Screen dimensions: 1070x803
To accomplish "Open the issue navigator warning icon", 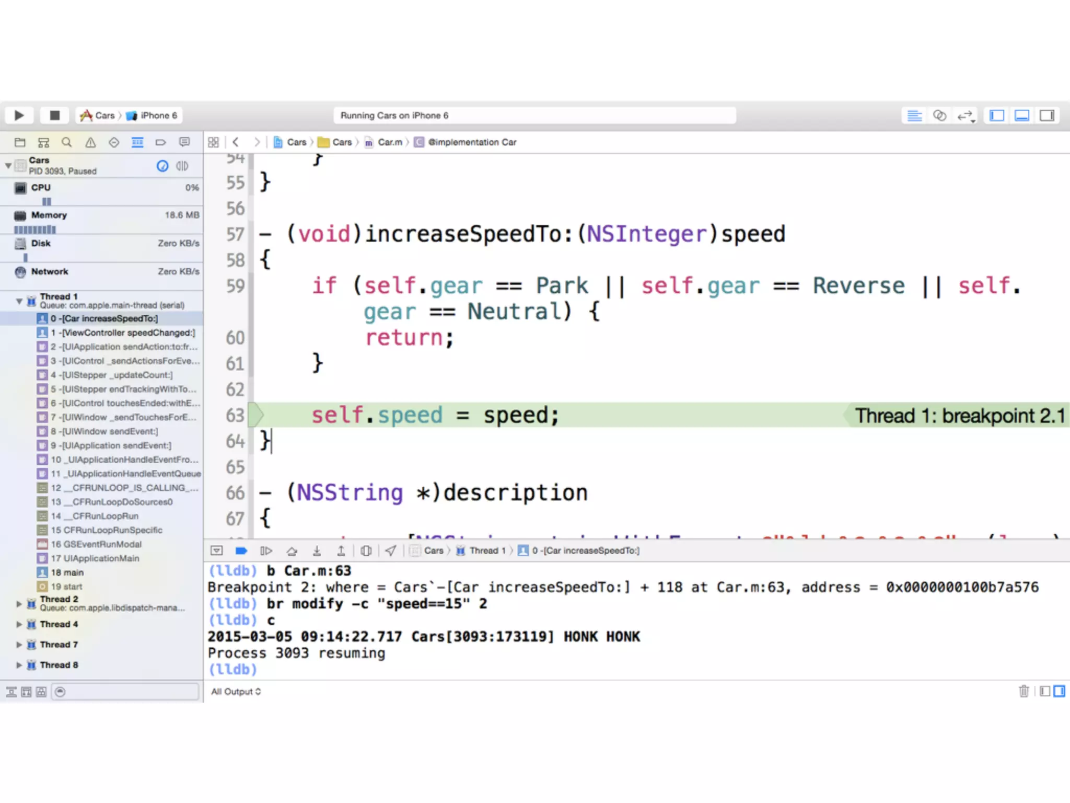I will coord(90,142).
